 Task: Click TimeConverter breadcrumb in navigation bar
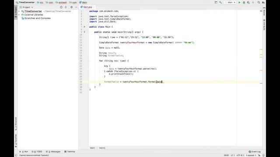pyautogui.click(x=25, y=3)
